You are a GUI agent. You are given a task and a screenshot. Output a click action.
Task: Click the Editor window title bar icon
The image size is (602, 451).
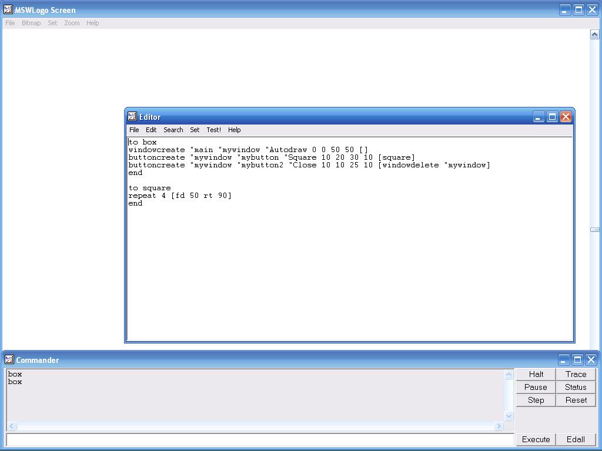pos(132,117)
